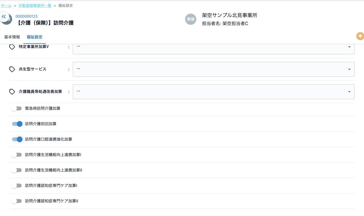The width and height of the screenshot is (364, 216).
Task: Toggle 訪問介護生活機能向上連携加算Ⅰ on
Action: click(x=17, y=155)
